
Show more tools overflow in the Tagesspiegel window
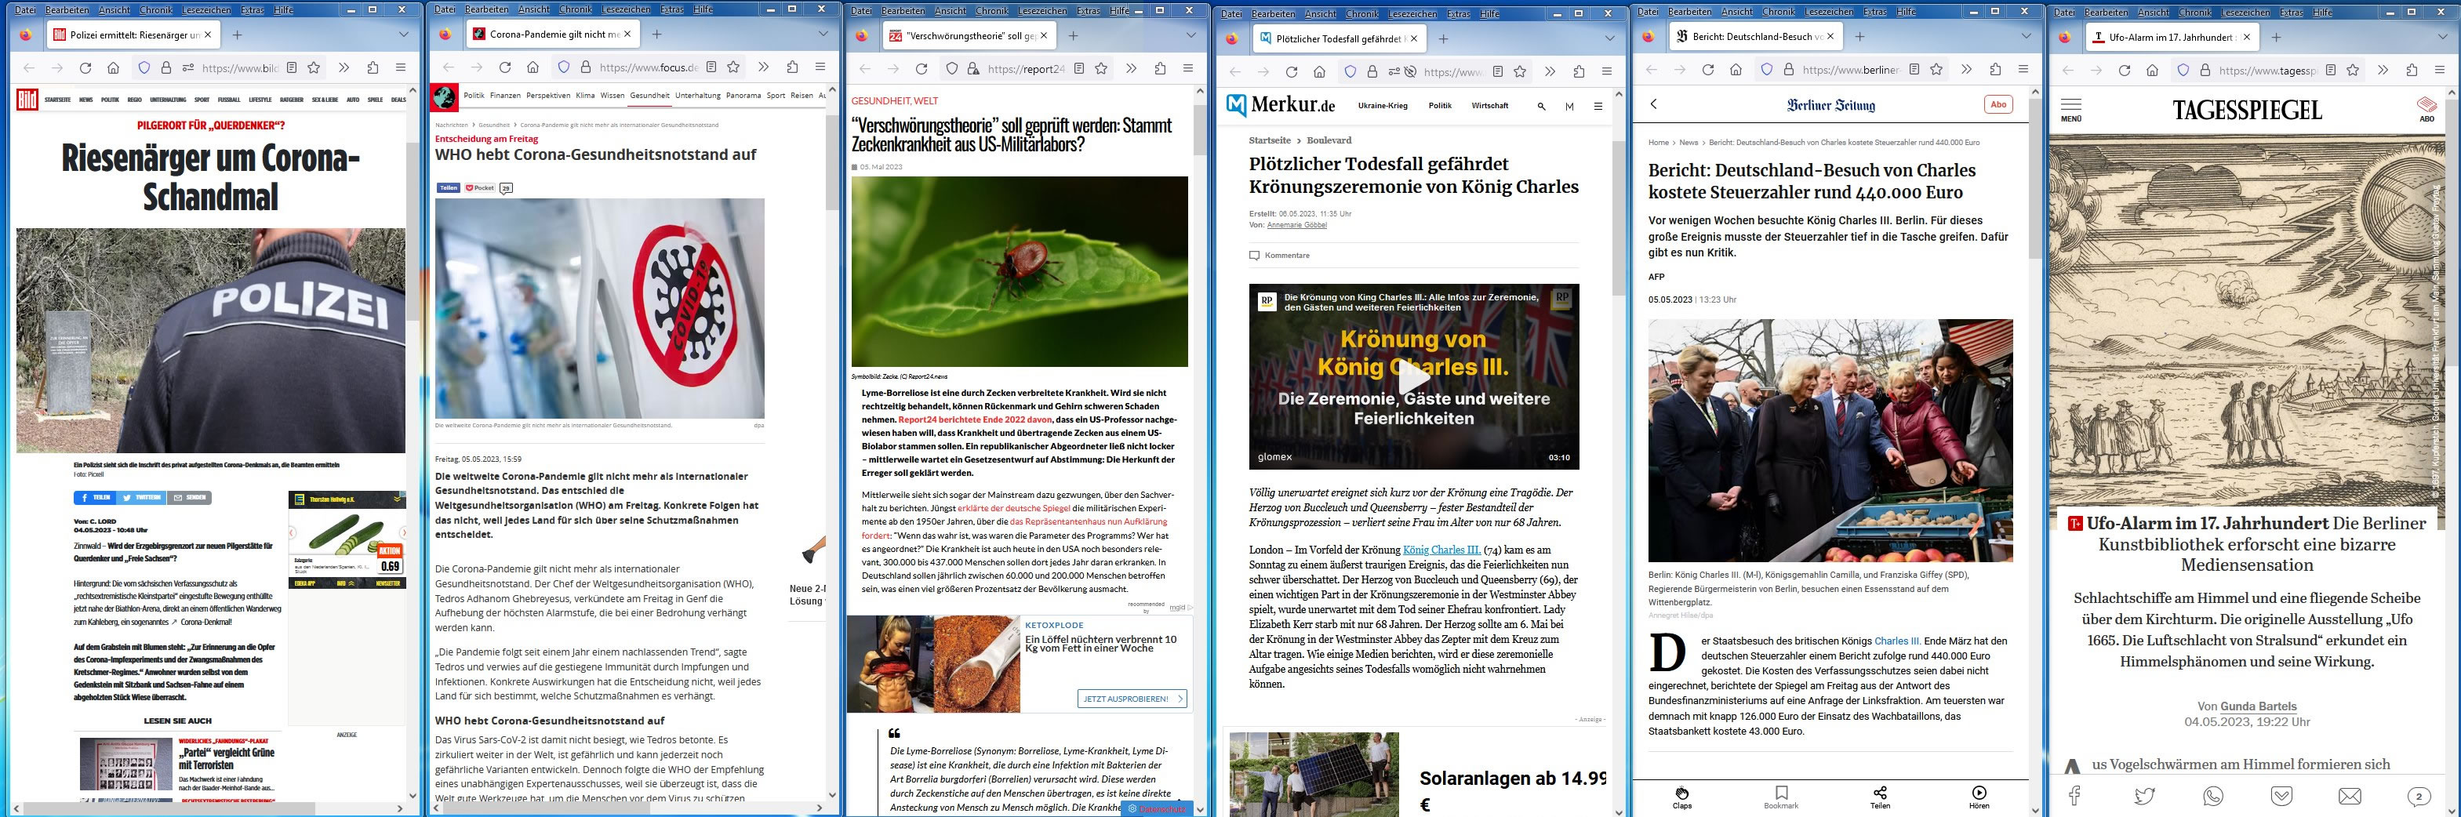coord(2383,71)
